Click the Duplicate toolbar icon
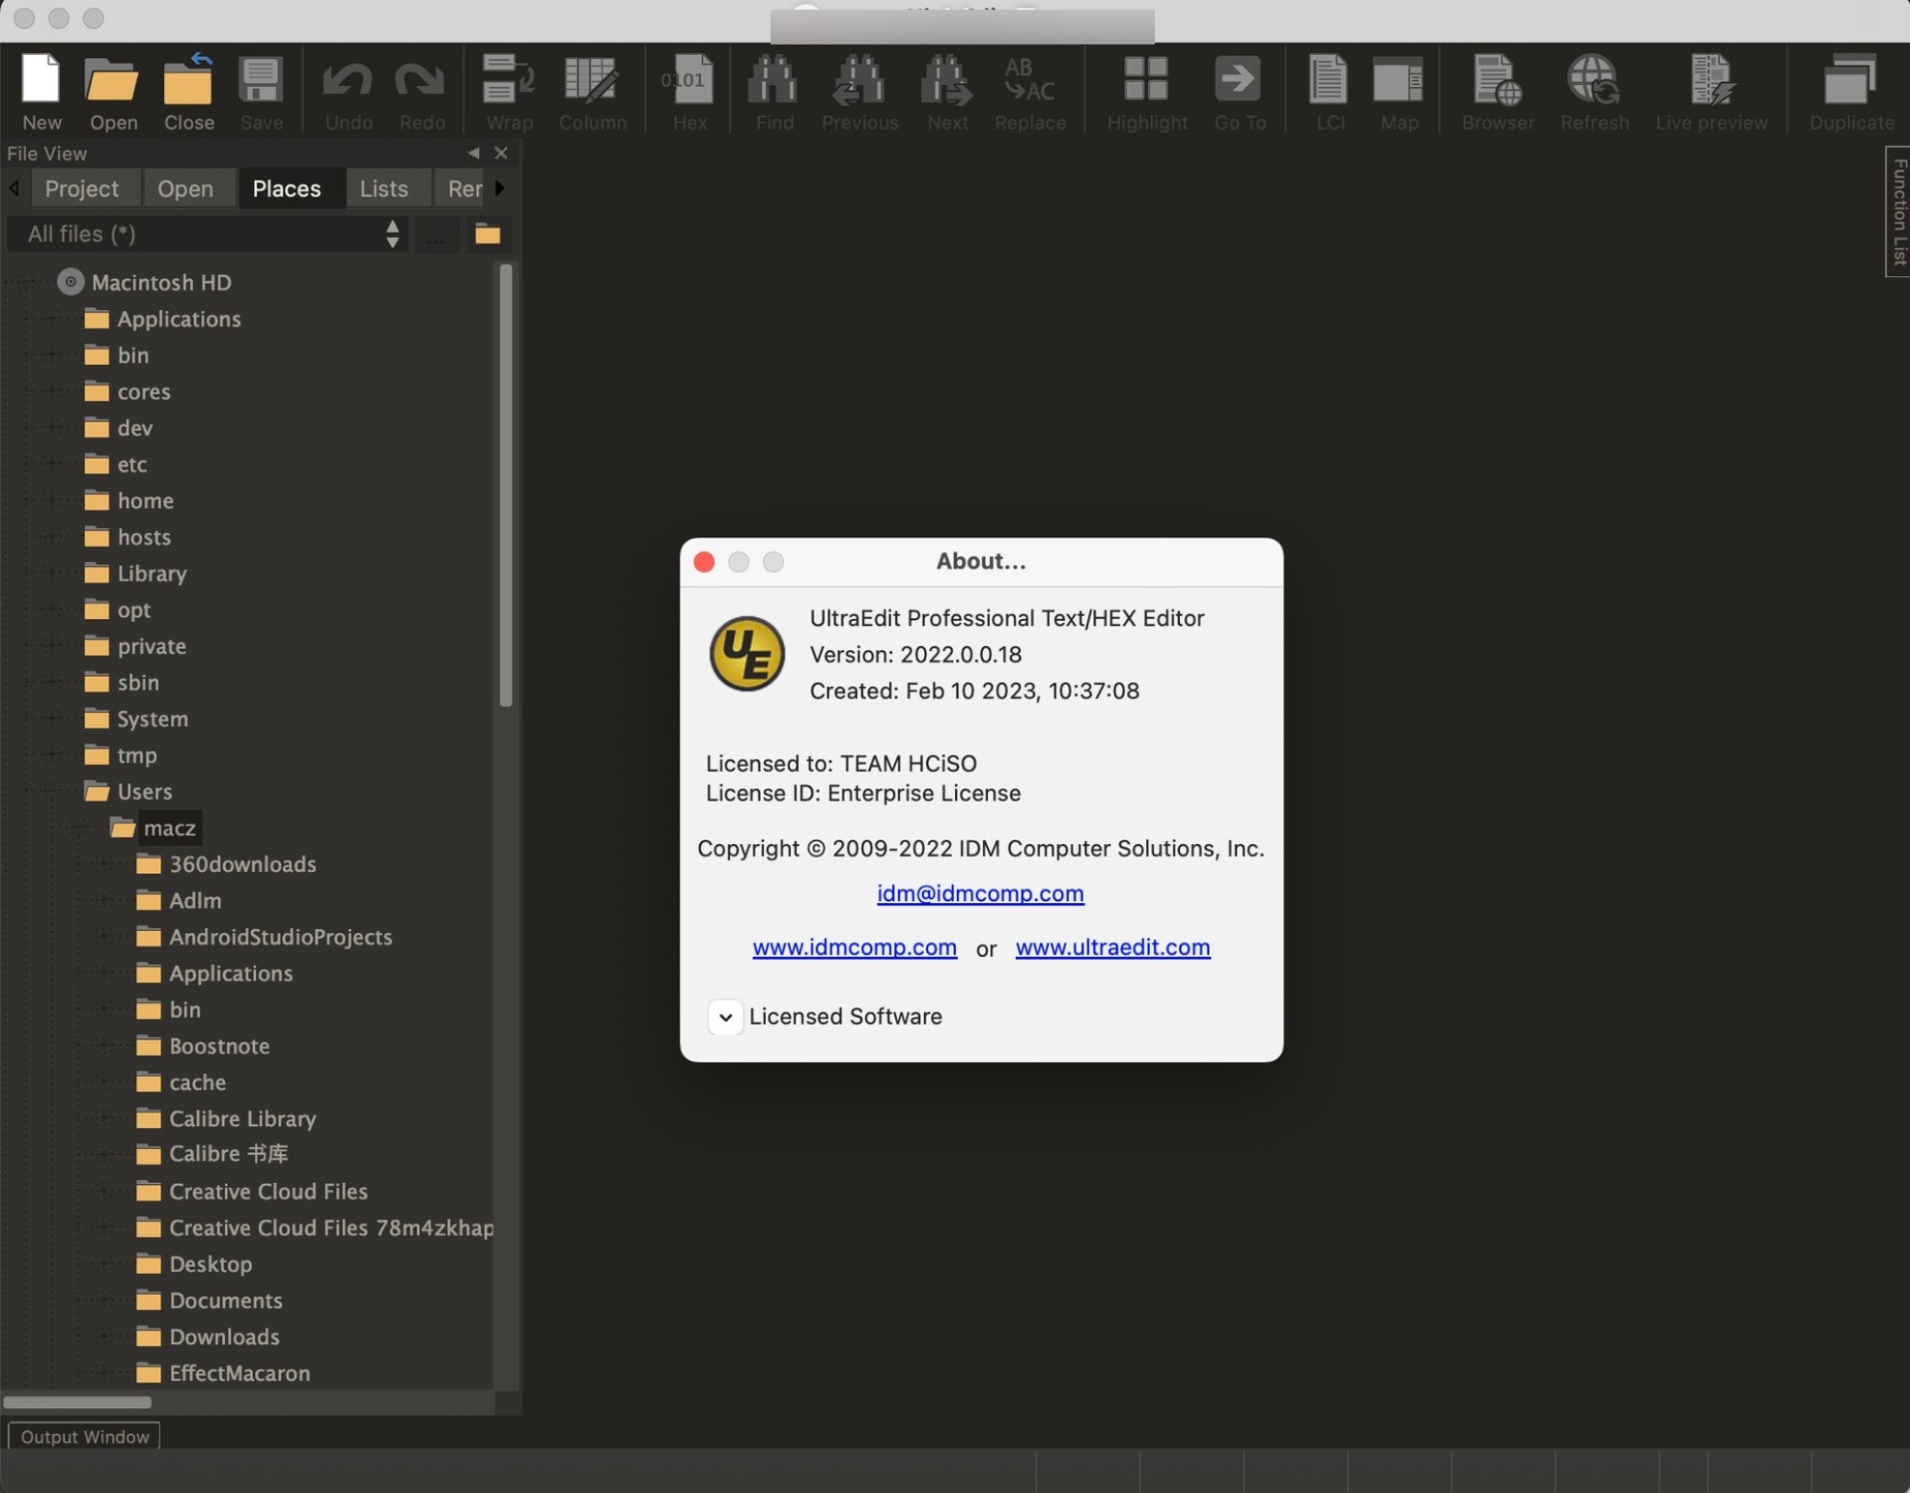Image resolution: width=1910 pixels, height=1493 pixels. tap(1851, 92)
